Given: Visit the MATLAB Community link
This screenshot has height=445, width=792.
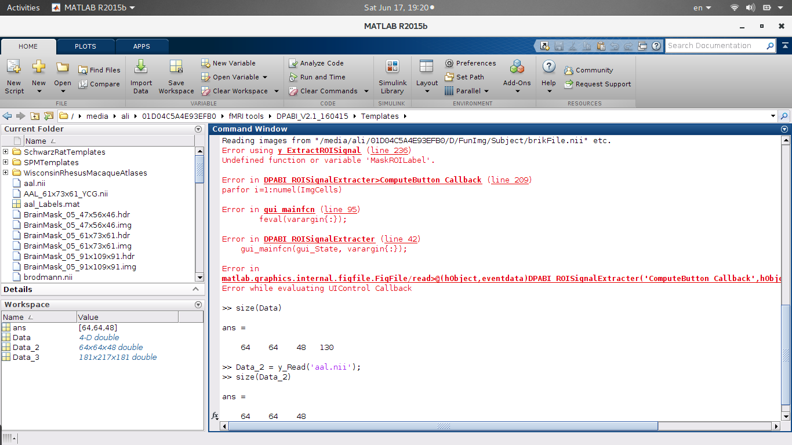Looking at the screenshot, I should [x=588, y=70].
